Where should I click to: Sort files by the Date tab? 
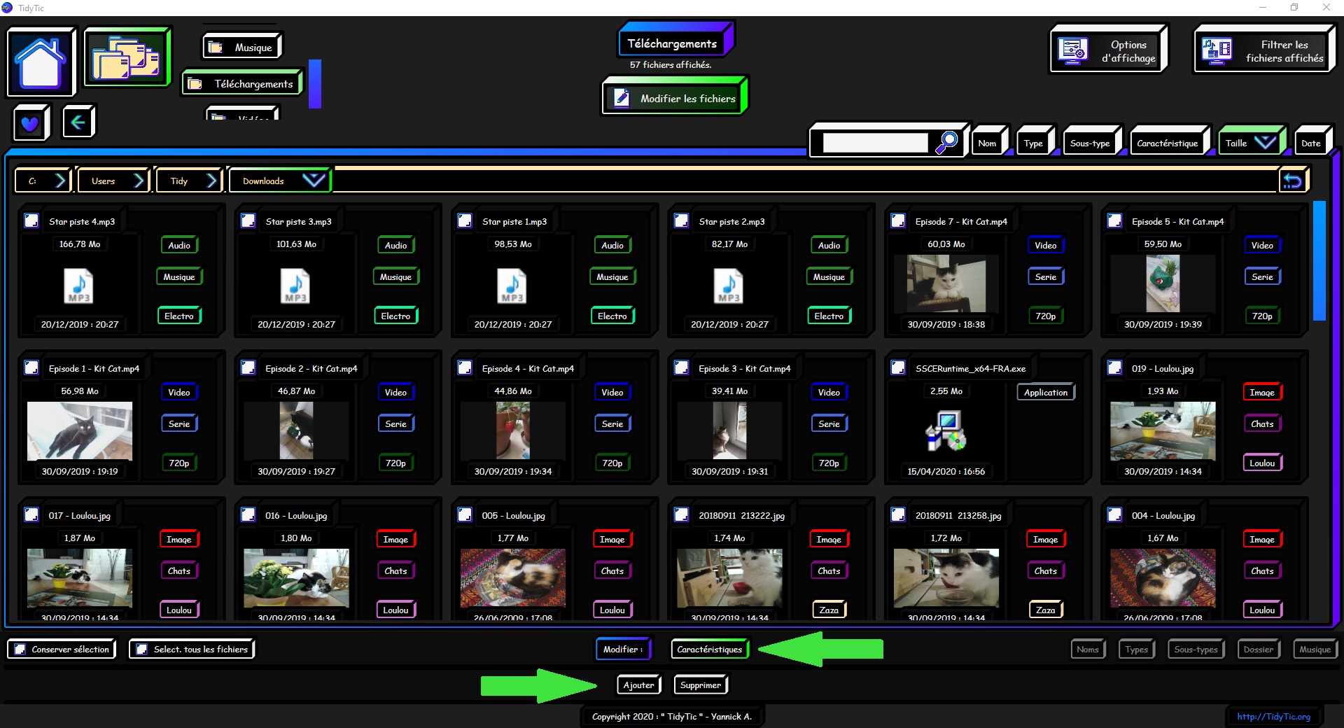pyautogui.click(x=1310, y=143)
